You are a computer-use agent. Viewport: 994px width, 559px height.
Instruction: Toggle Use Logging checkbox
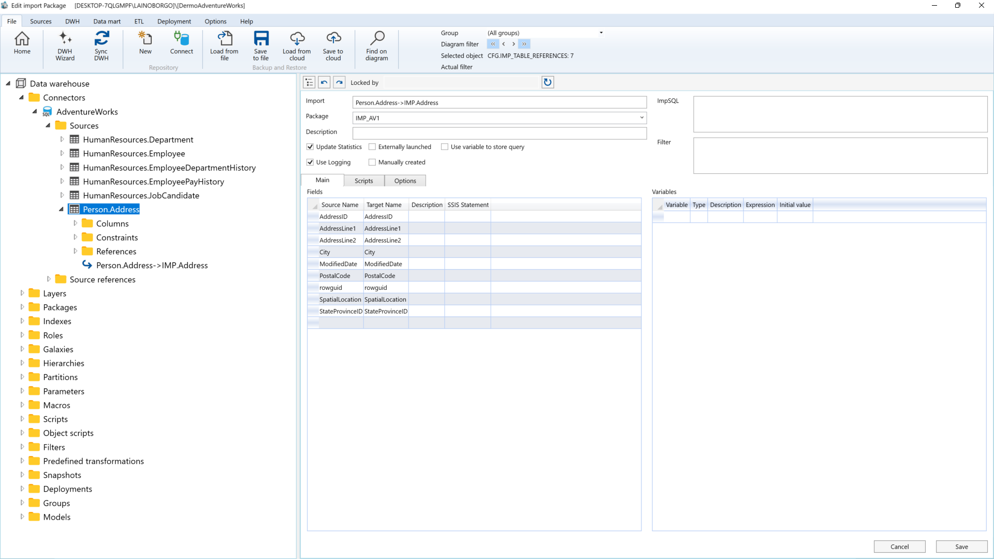pos(310,163)
